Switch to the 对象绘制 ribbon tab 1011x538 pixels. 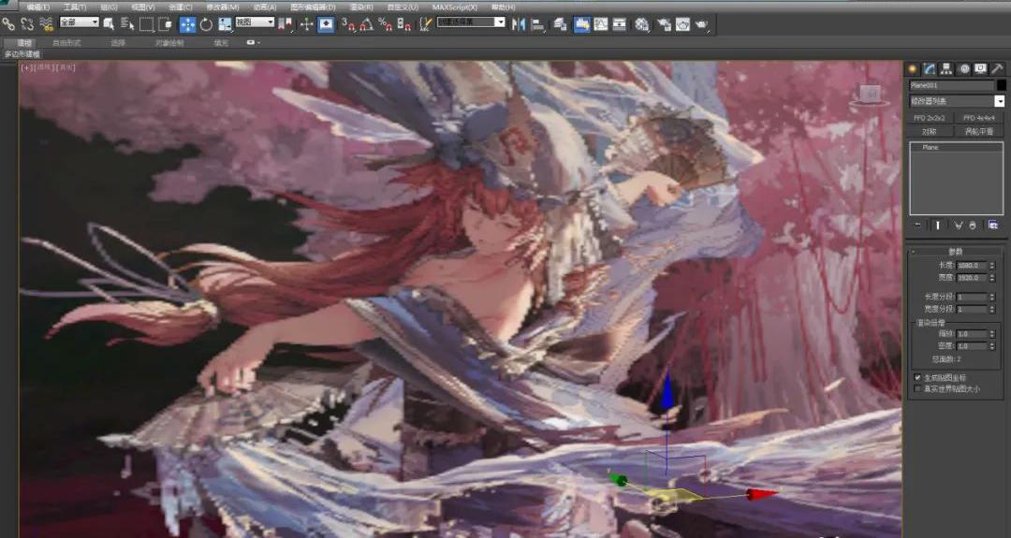coord(169,43)
